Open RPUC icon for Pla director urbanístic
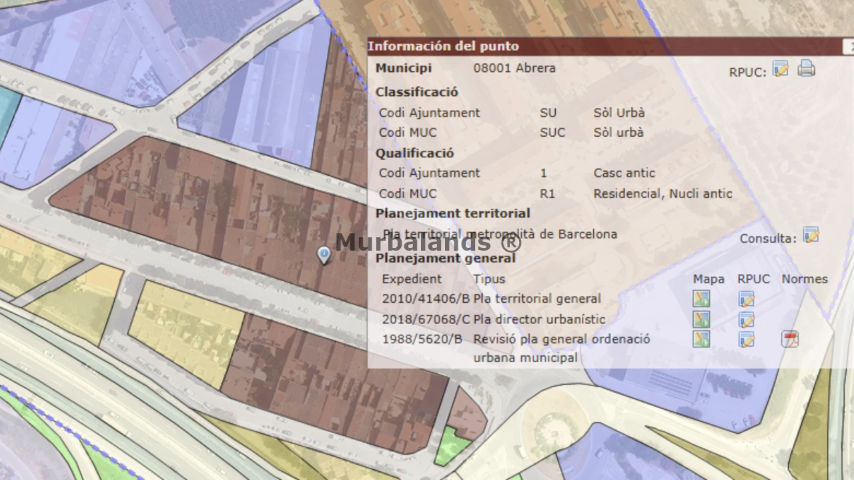 pyautogui.click(x=746, y=319)
